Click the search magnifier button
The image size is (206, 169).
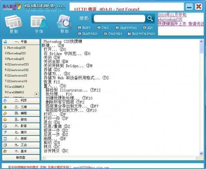point(150,19)
